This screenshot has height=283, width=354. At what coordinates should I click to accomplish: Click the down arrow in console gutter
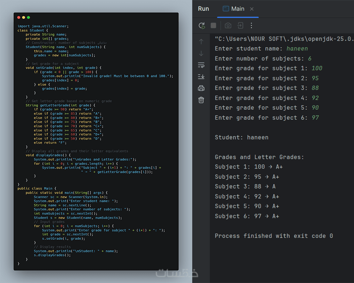tap(201, 53)
